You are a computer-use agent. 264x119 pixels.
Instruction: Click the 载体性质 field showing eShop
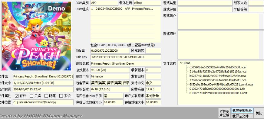click(x=147, y=3)
